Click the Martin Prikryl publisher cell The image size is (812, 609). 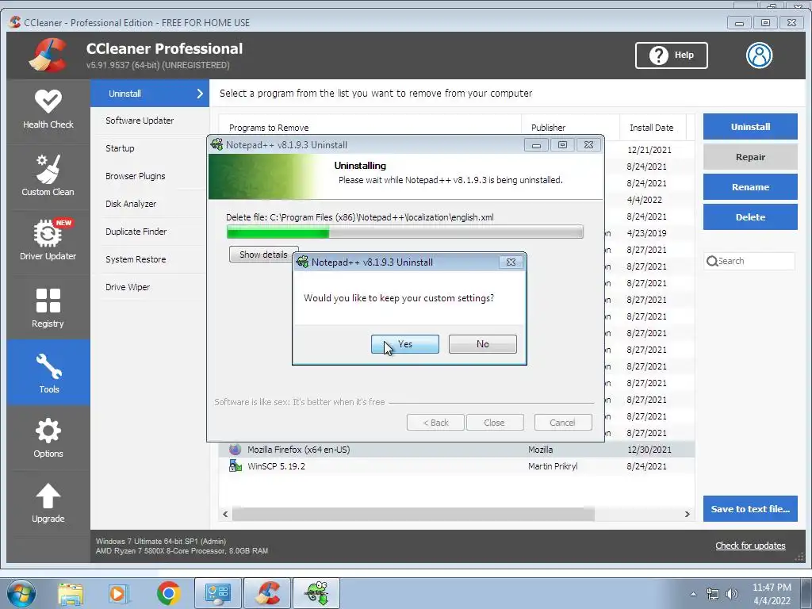pyautogui.click(x=553, y=466)
